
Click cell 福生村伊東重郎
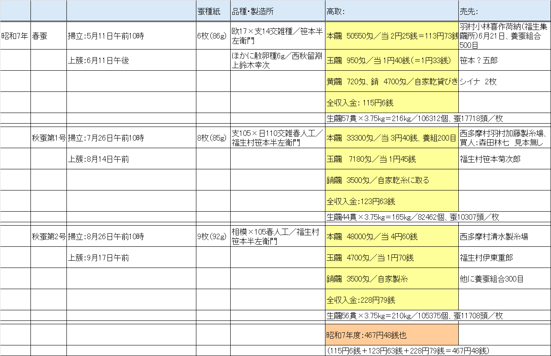coord(505,257)
